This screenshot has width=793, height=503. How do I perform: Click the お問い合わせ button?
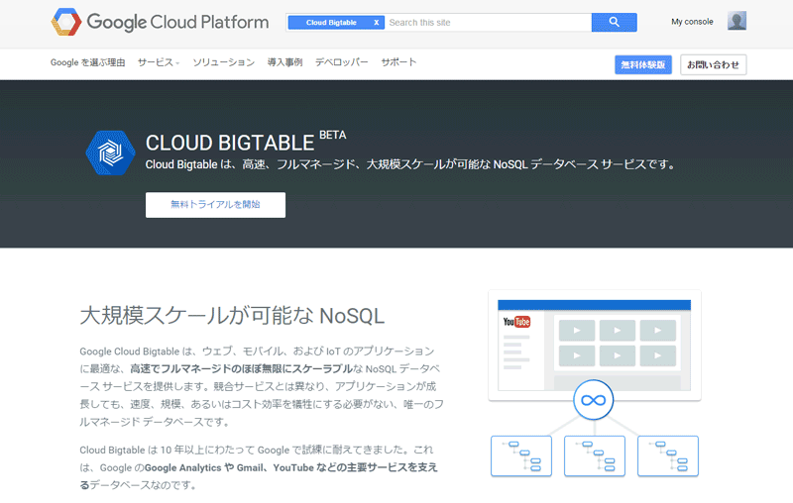(713, 64)
